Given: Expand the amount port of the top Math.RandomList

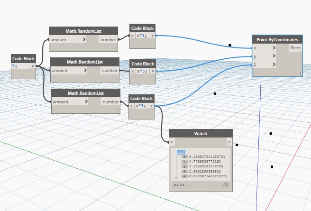Looking at the screenshot, I should coord(84,40).
